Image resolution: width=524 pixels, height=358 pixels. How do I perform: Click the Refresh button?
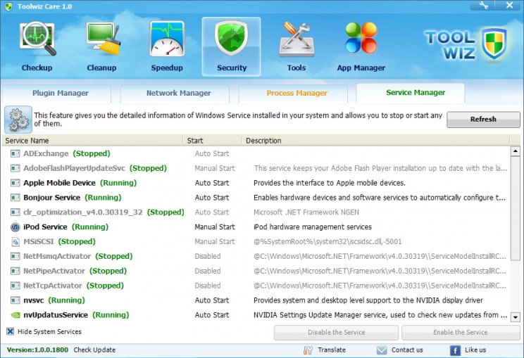[483, 119]
